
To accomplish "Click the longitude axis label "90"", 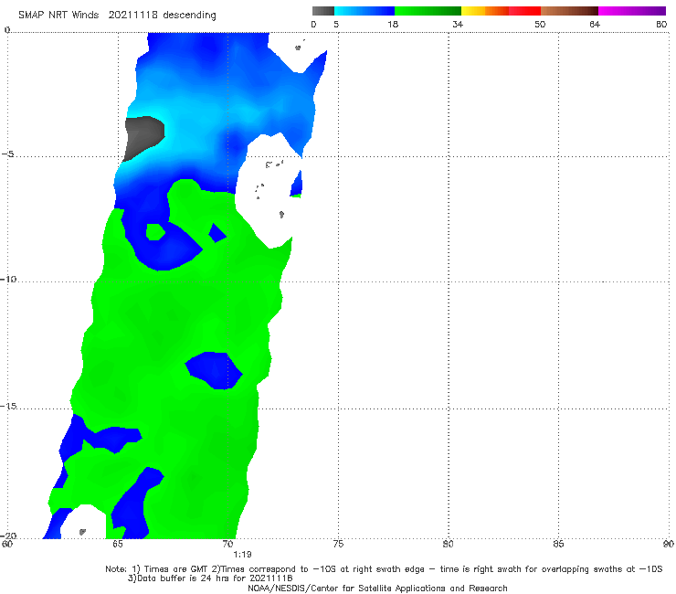I will tap(669, 544).
